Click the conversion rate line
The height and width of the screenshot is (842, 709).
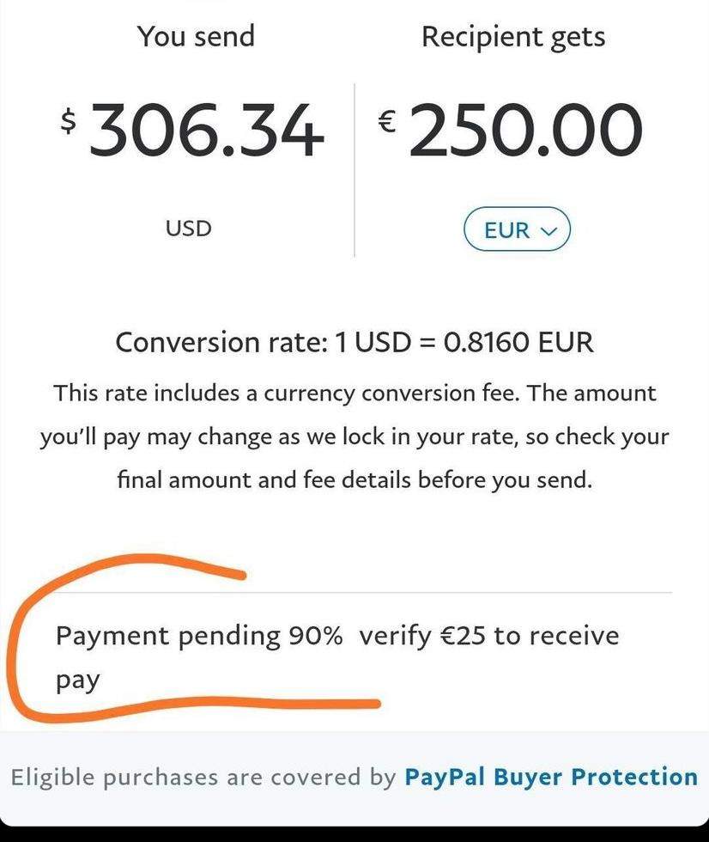354,343
